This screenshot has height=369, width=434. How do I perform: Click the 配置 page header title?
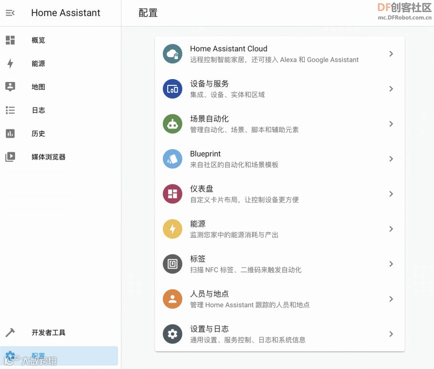[148, 13]
